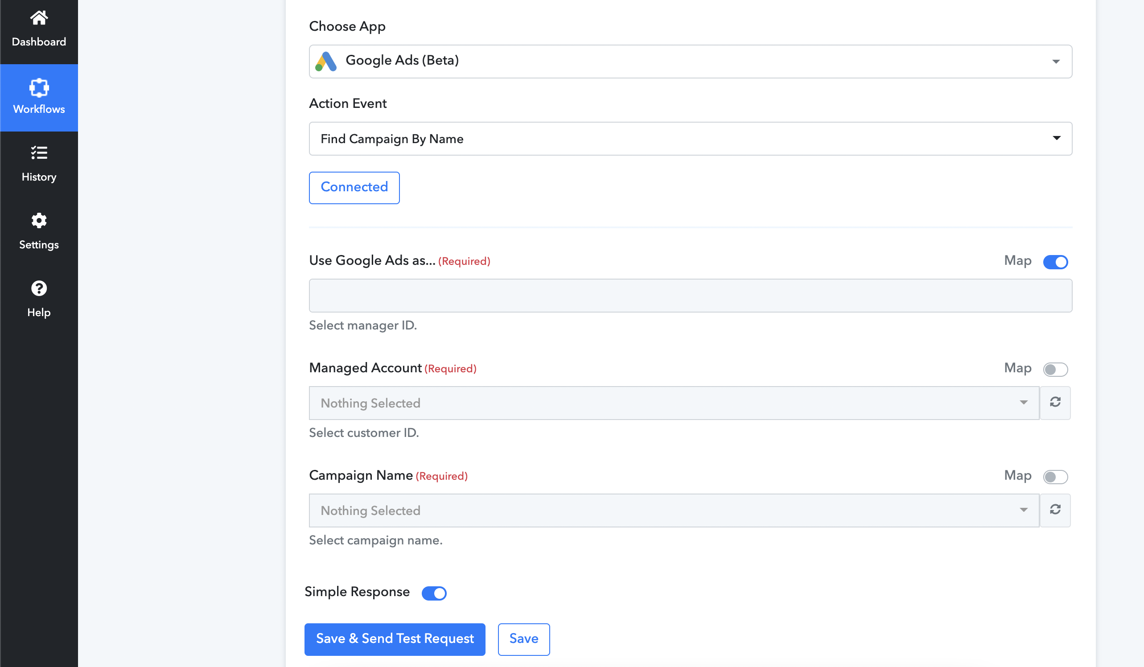Click the 'Select manager ID.' hint text
This screenshot has width=1144, height=667.
pos(363,325)
